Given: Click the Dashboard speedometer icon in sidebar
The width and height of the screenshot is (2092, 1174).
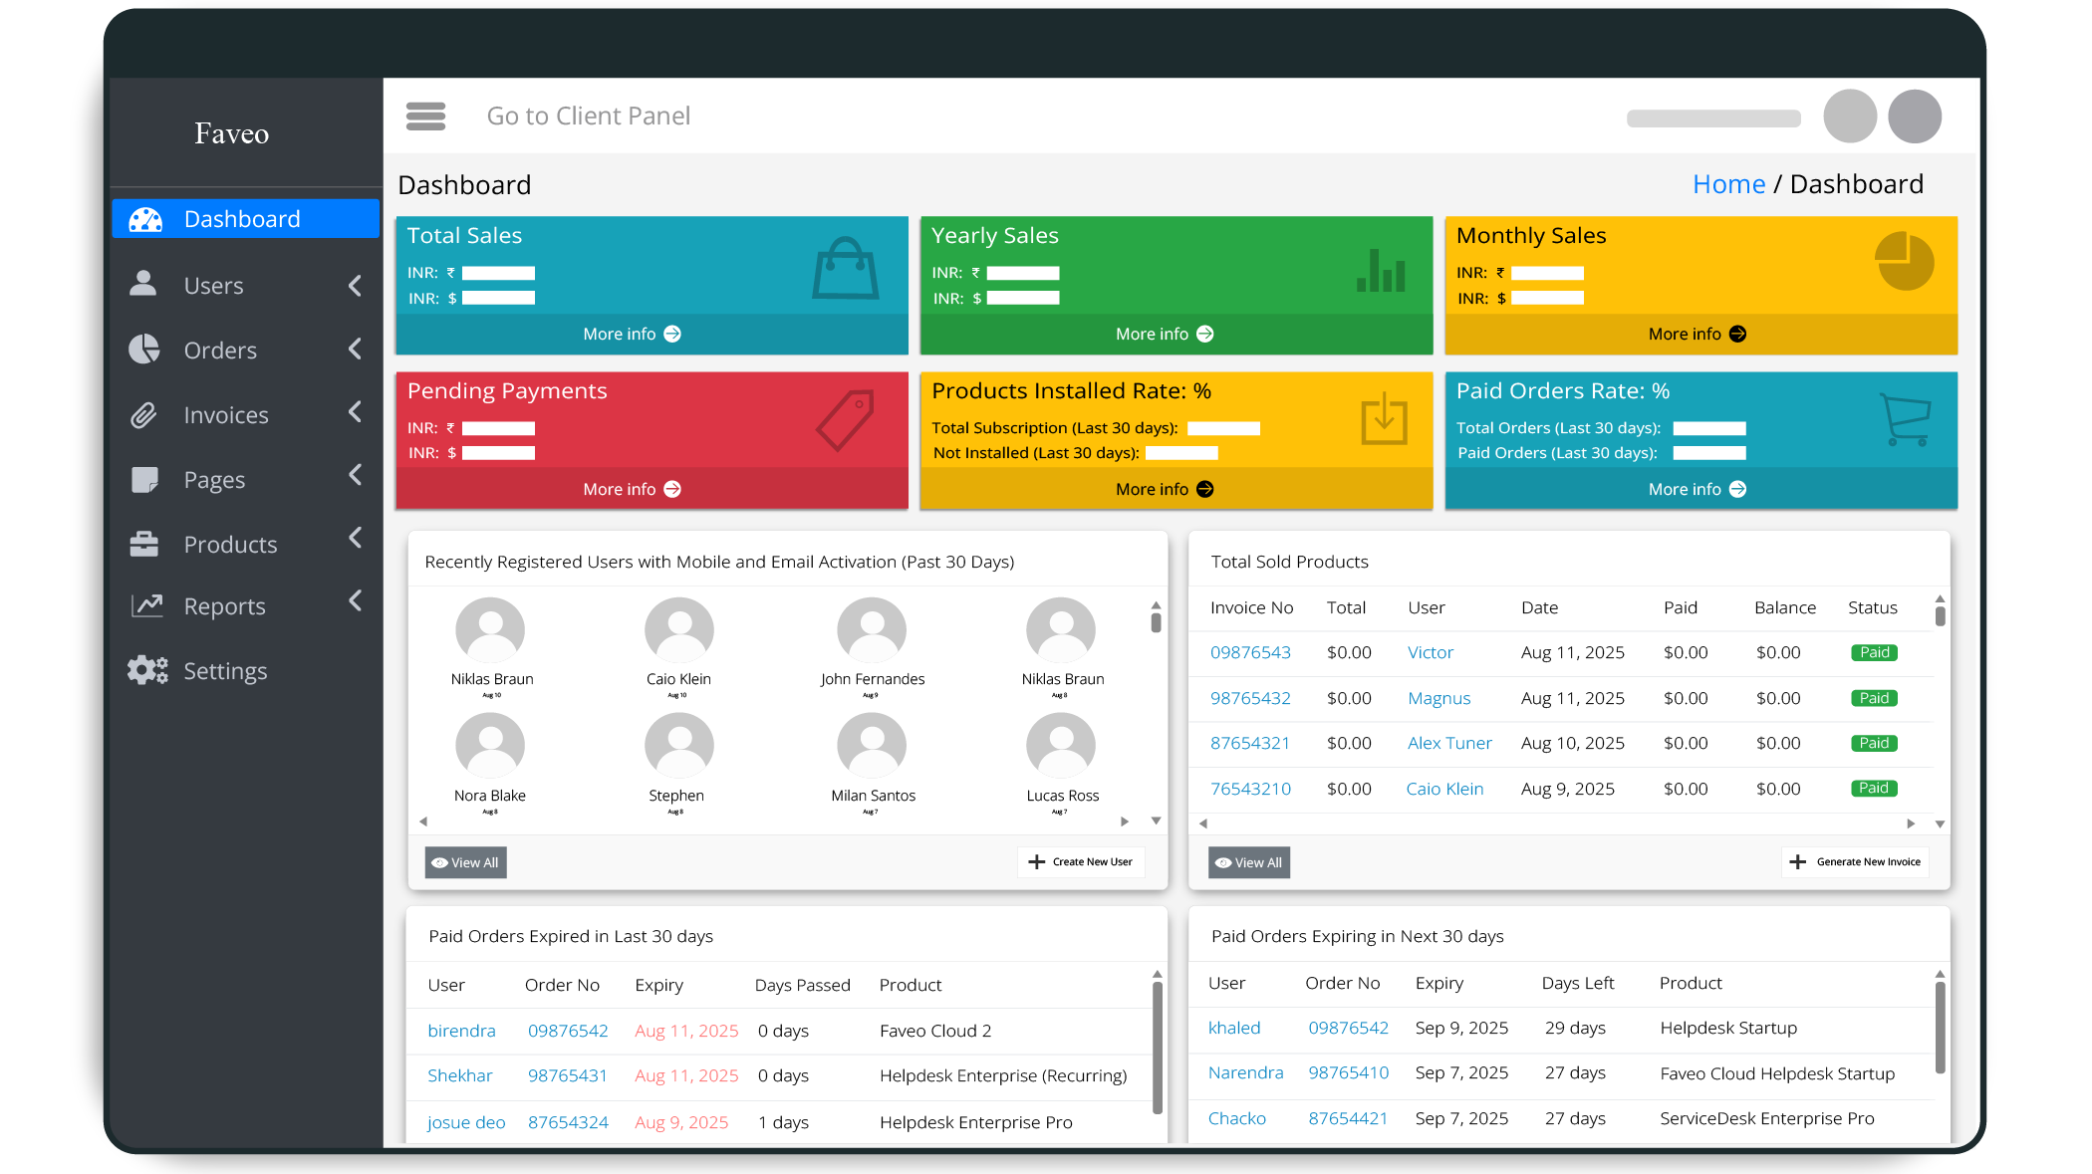Looking at the screenshot, I should [x=145, y=219].
